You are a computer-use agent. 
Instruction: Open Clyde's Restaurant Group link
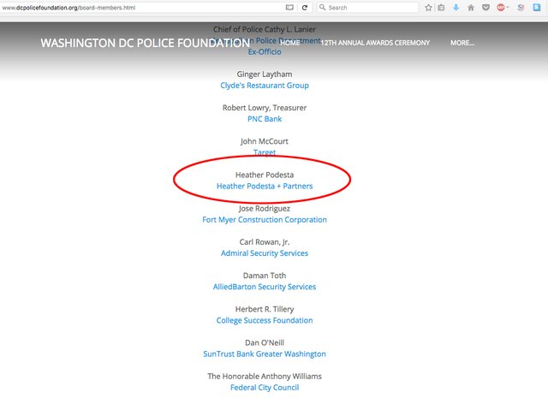click(x=265, y=86)
